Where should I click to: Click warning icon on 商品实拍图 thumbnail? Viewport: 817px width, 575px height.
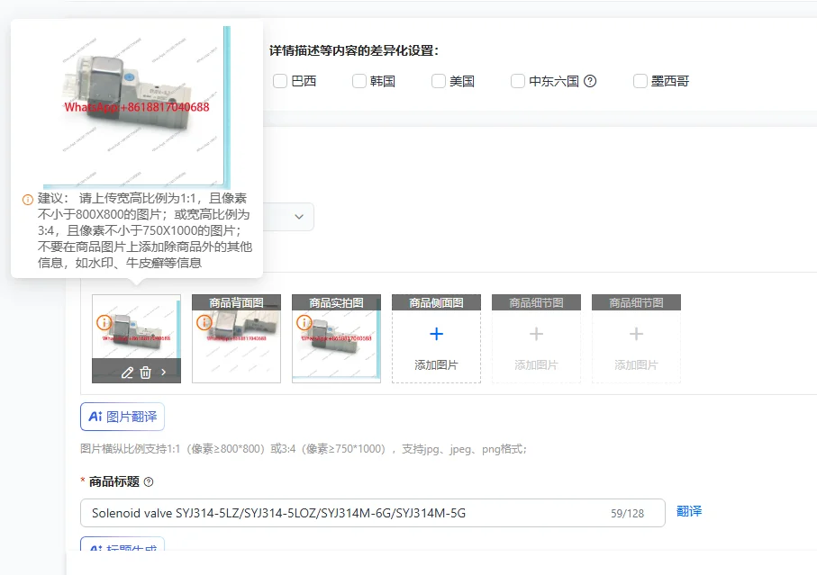point(304,323)
